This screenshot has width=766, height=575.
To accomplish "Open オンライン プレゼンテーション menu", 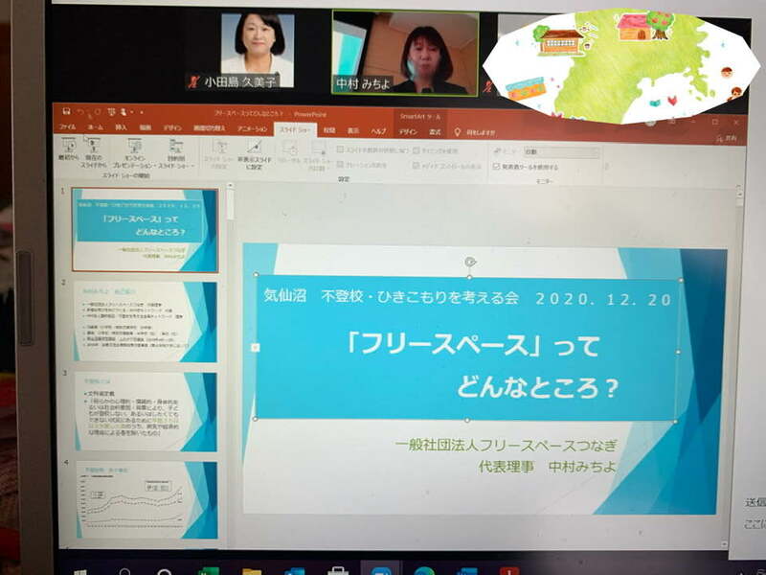I will [x=133, y=154].
